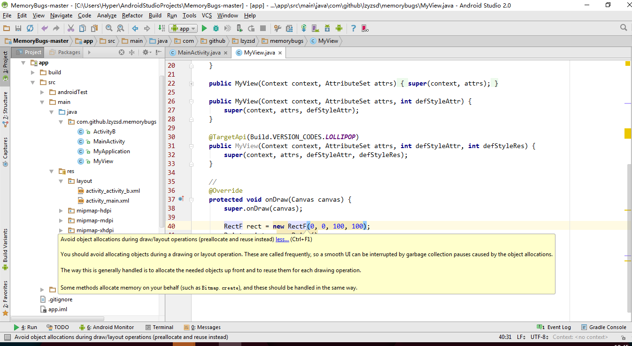Click the Replace toolbar icon

click(x=121, y=28)
